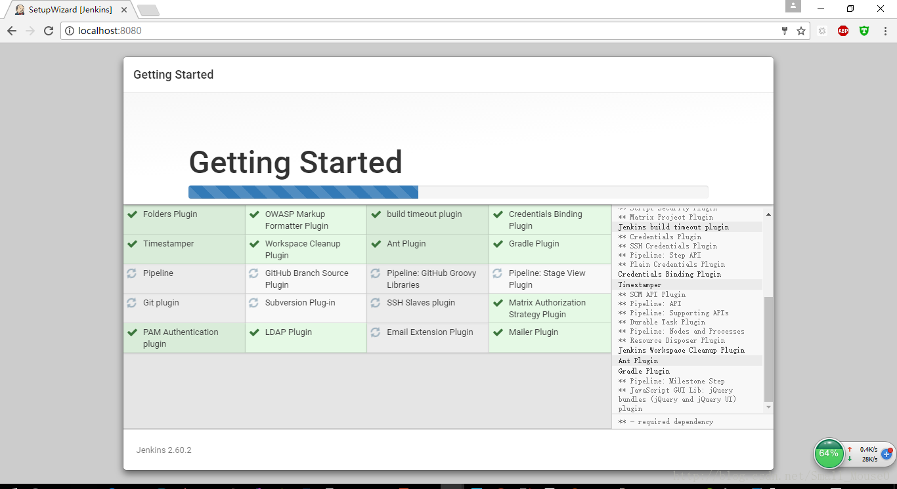Image resolution: width=897 pixels, height=489 pixels.
Task: Click '** Durable Task Plugin' log line
Action: click(x=662, y=322)
